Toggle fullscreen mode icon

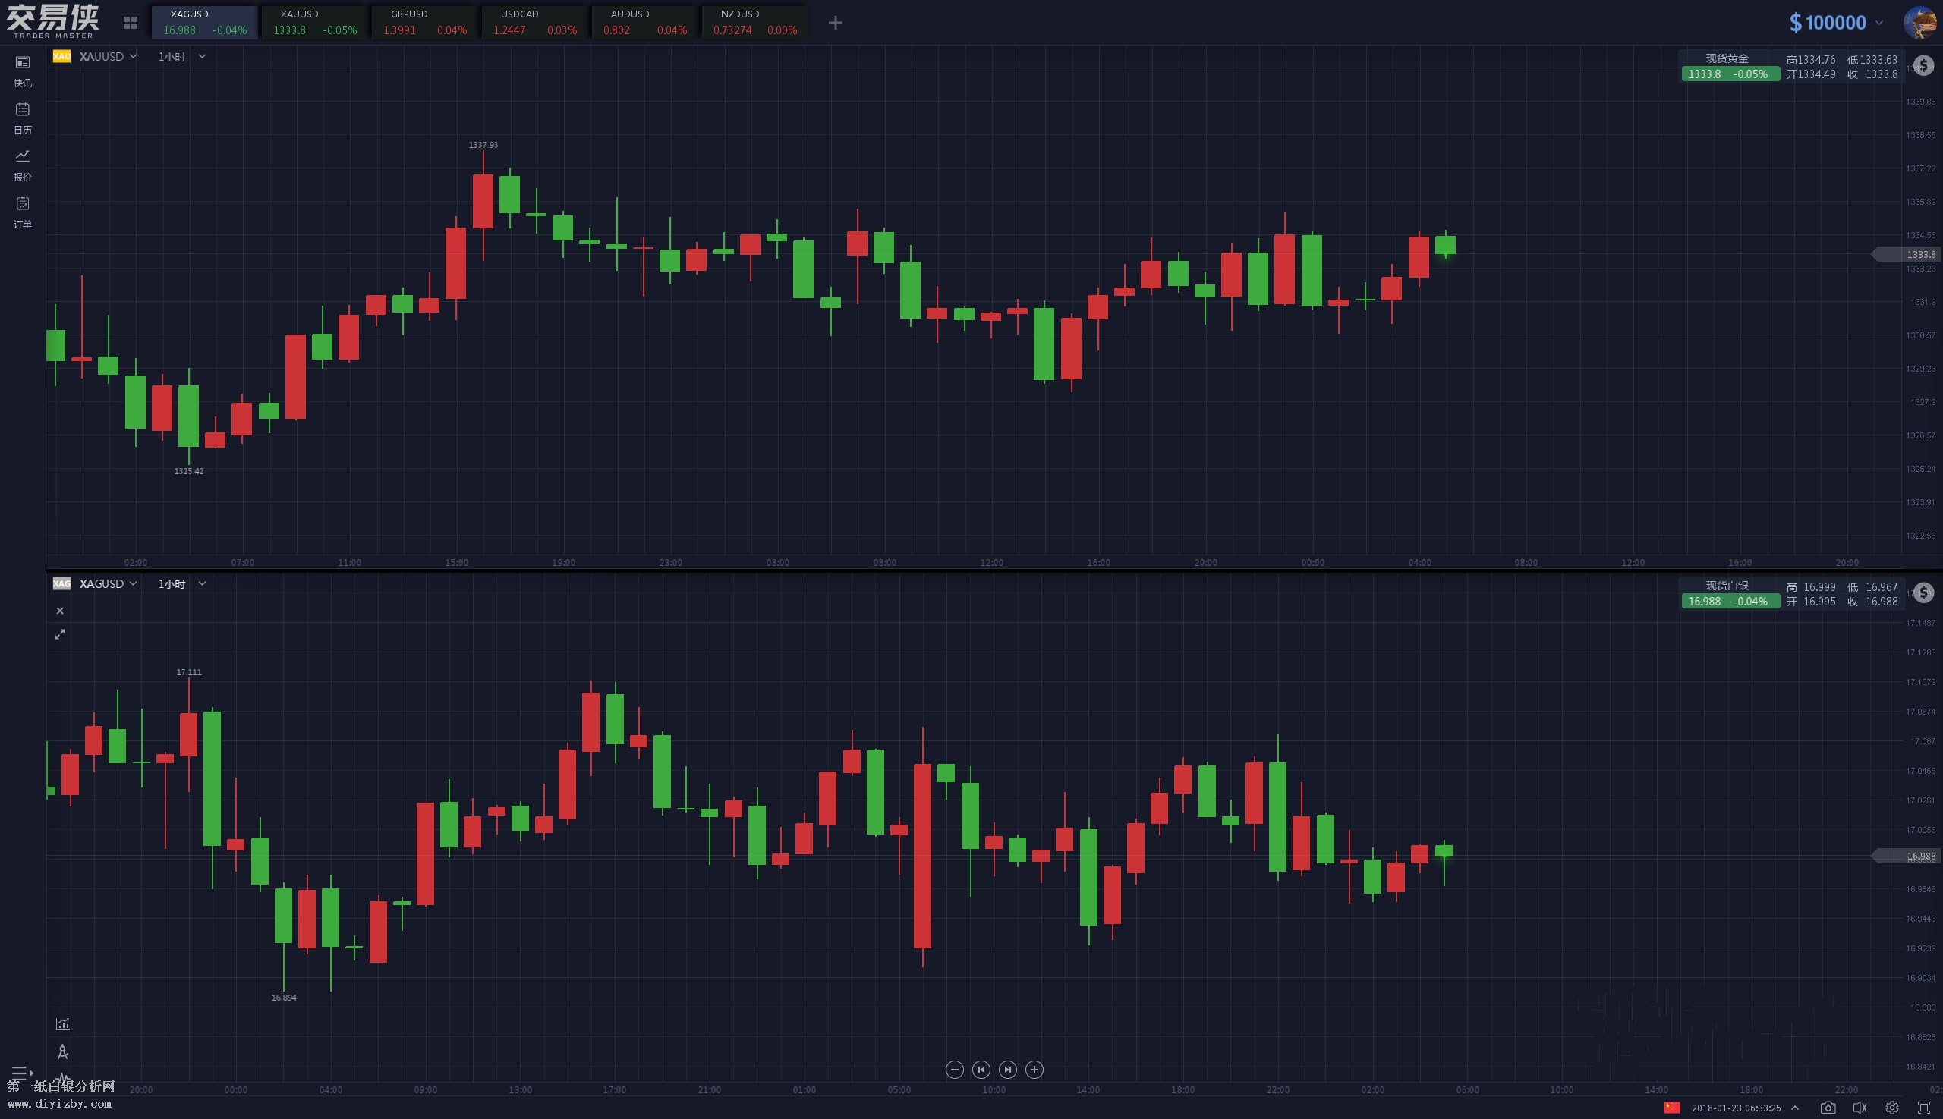[x=1923, y=1108]
